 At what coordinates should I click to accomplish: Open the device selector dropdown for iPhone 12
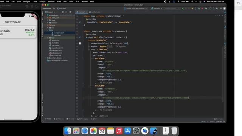[x=135, y=8]
